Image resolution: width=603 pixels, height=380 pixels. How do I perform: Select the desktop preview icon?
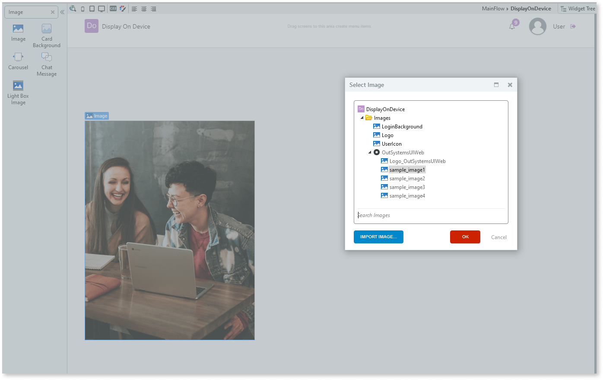pyautogui.click(x=102, y=8)
